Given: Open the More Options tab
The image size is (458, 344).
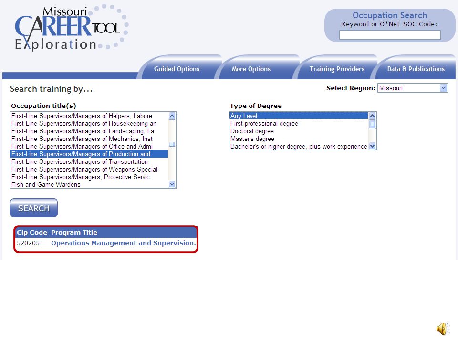Looking at the screenshot, I should coord(251,69).
